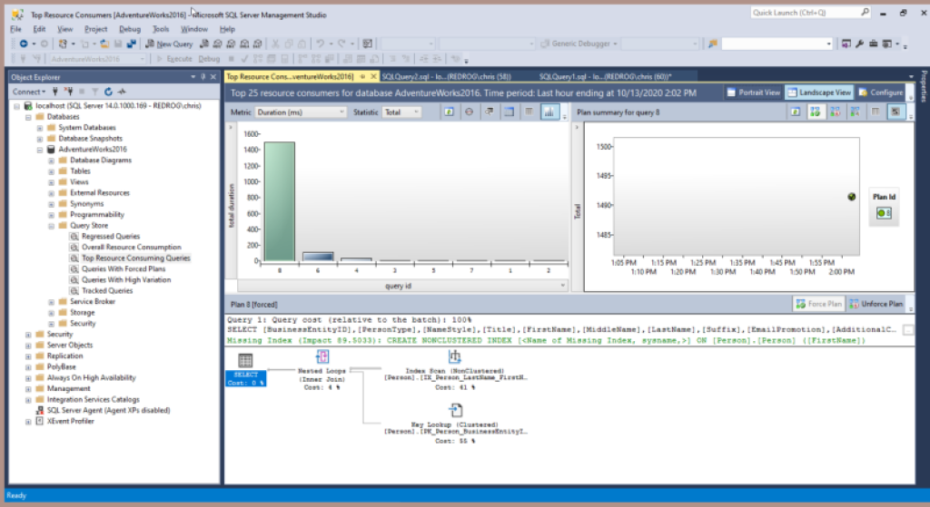Click the Filter icon in Object Explorer
930x507 pixels.
[94, 92]
